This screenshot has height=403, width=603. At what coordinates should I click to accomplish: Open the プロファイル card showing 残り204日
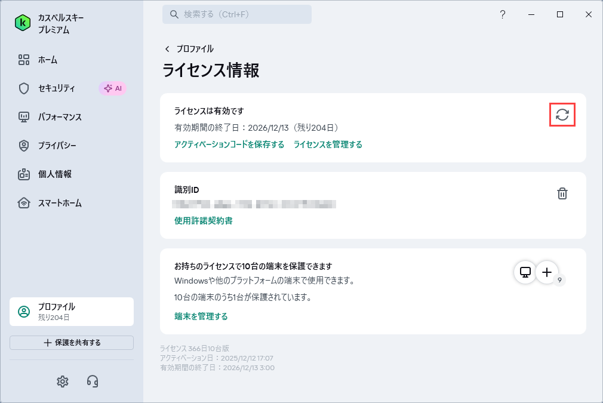click(72, 312)
